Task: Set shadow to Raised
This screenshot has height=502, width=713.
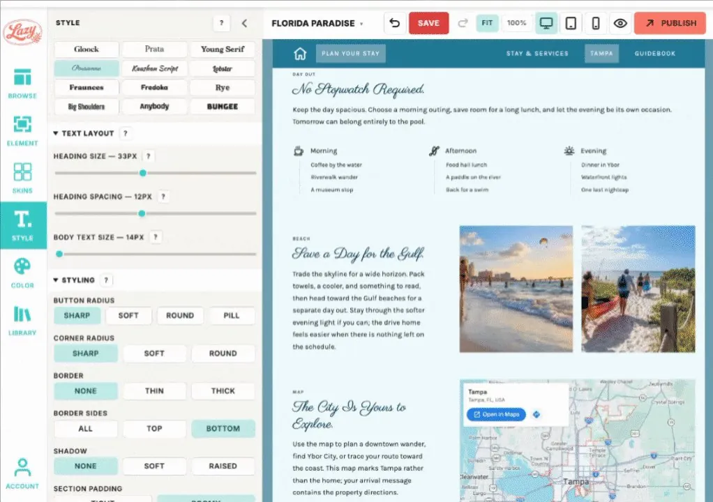Action: 223,466
